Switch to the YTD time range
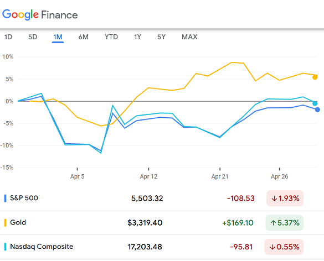Screen dimensions: 324x261 pos(111,37)
